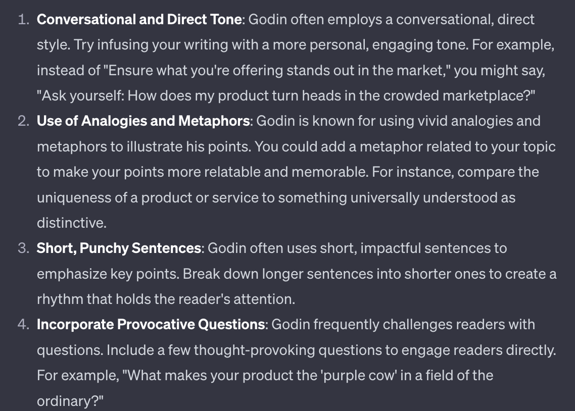Image resolution: width=575 pixels, height=411 pixels.
Task: Click the "Use of Analogies and Metaphors" heading
Action: 143,121
